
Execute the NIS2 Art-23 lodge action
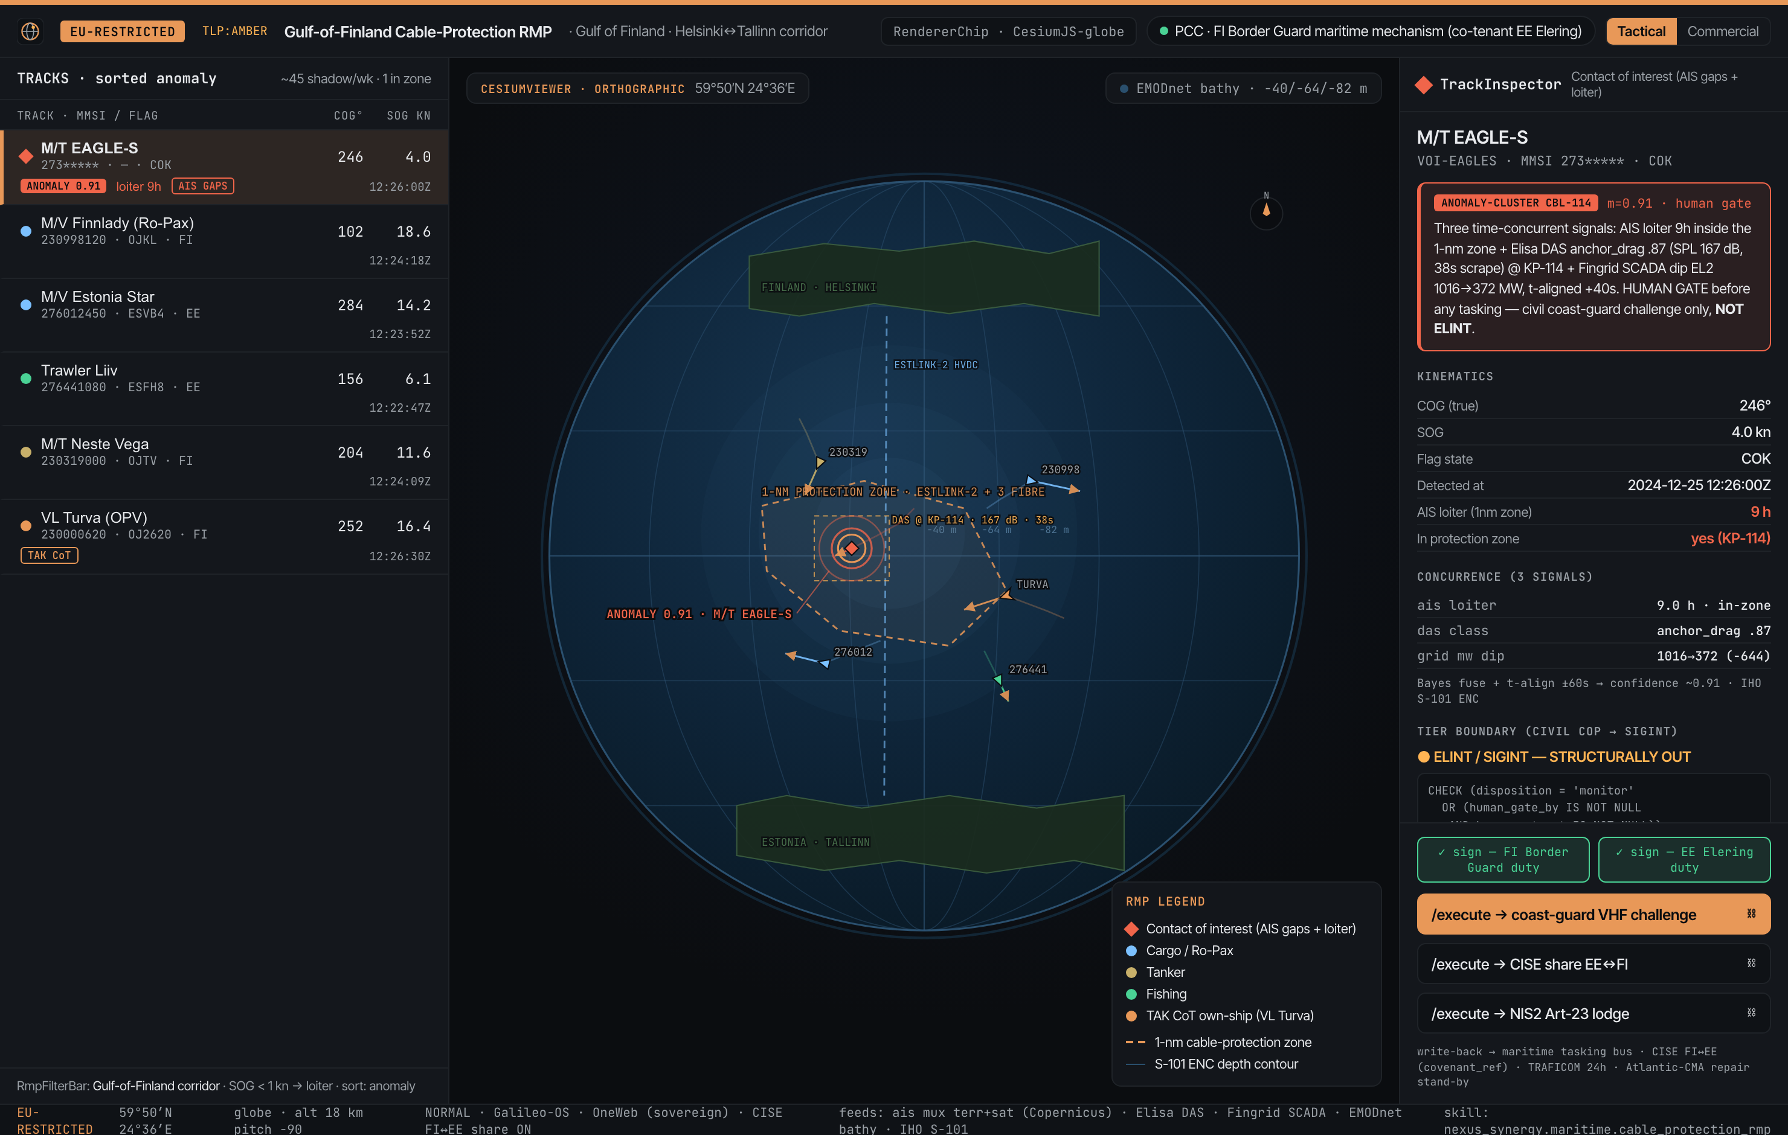click(x=1593, y=1013)
